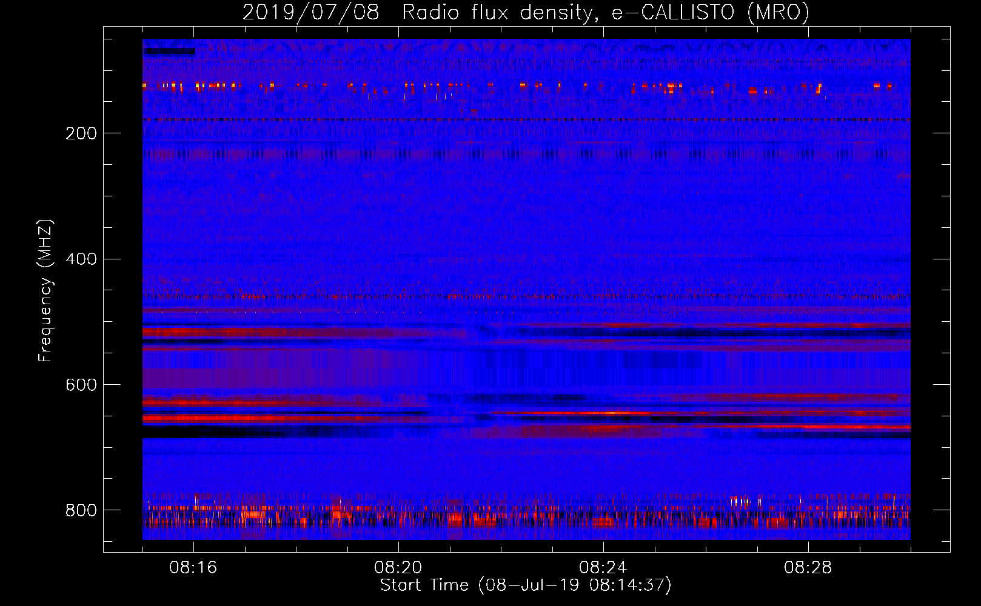Click the plot title mentioning e-CALLISTO (MRO)
The image size is (981, 606).
pos(526,13)
